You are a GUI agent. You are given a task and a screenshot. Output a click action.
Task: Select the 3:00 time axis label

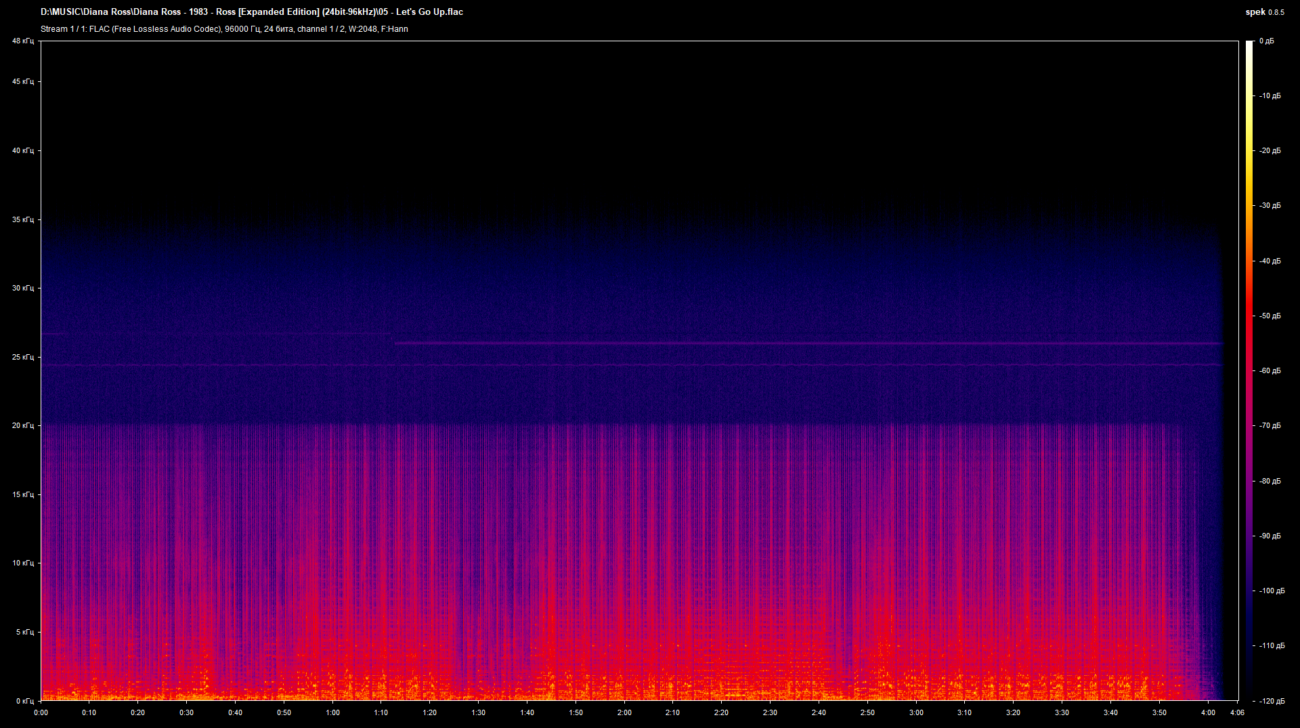(916, 712)
